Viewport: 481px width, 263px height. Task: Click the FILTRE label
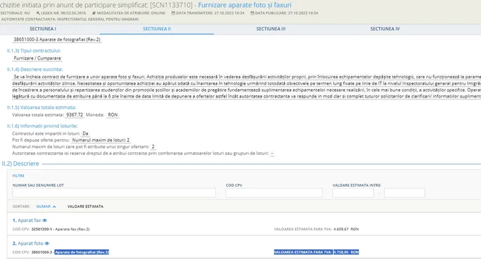19,176
